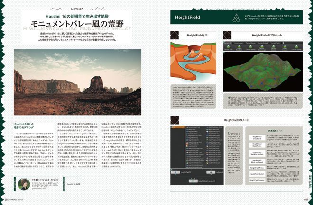Select the Terrain Valley shelf tool icon
Viewport: 313px width, 205px height.
coord(250,48)
